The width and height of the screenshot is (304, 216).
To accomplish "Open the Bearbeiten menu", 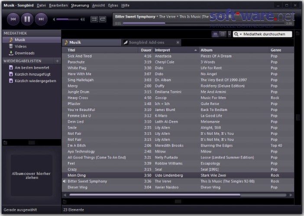I will (58, 6).
